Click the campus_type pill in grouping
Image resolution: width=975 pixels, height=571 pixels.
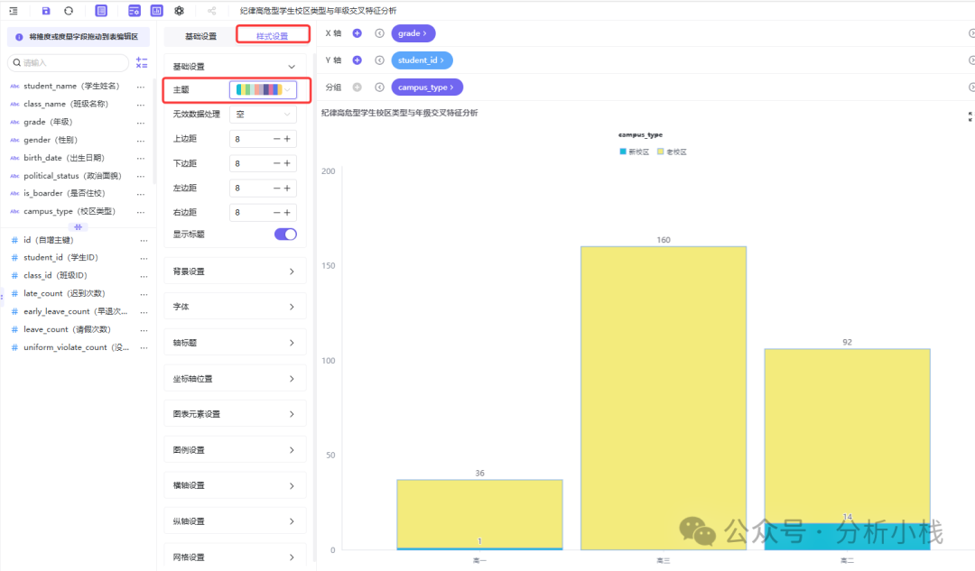(x=426, y=87)
